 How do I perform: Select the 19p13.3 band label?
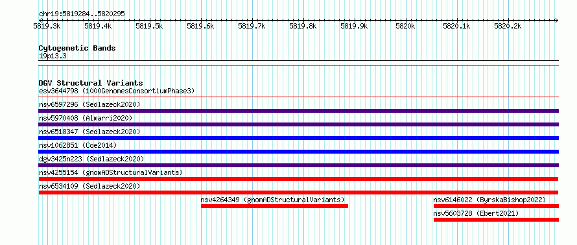coord(53,56)
